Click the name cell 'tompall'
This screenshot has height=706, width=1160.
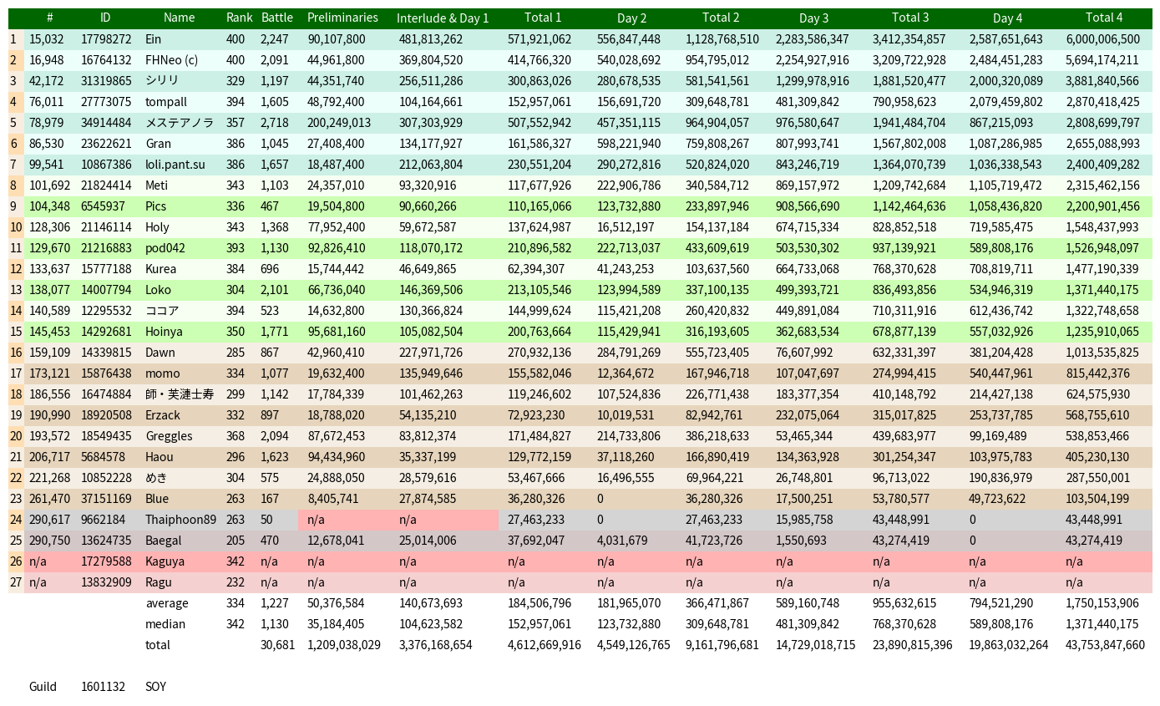click(166, 102)
